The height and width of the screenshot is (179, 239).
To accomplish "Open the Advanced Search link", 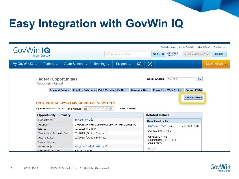I will [x=172, y=54].
